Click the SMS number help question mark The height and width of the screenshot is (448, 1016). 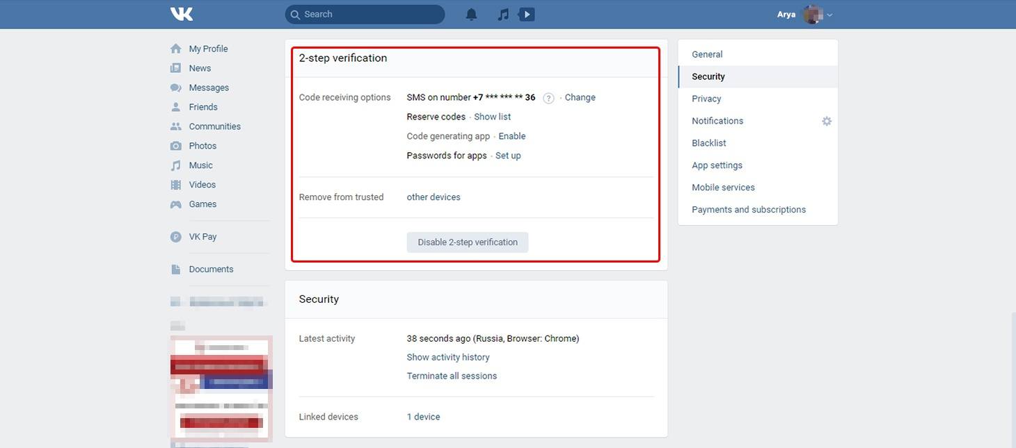[x=548, y=98]
